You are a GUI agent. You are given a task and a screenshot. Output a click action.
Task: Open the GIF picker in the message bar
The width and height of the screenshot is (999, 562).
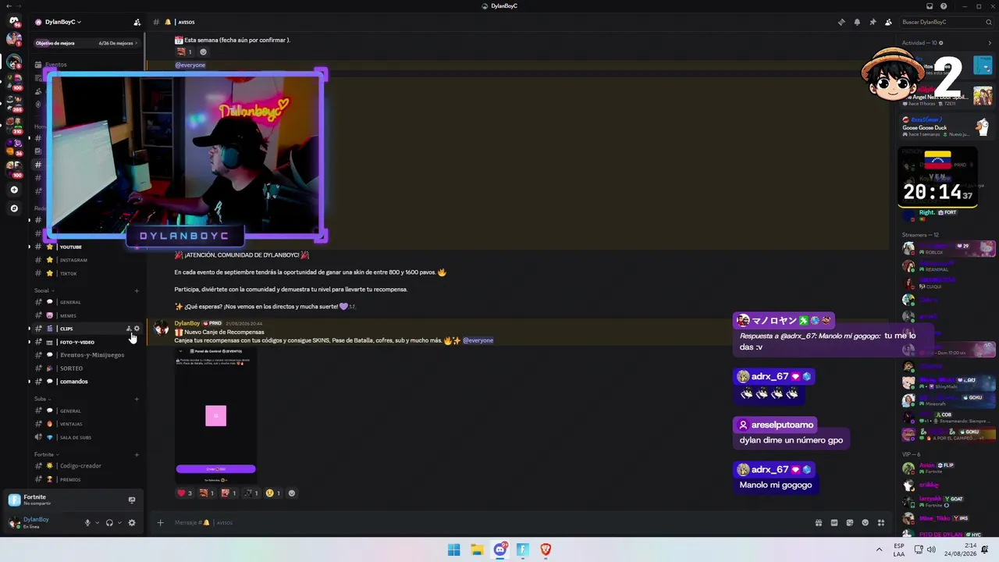(834, 523)
